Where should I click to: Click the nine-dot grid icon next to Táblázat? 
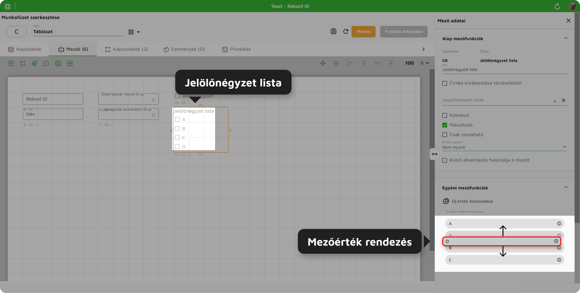coord(131,32)
